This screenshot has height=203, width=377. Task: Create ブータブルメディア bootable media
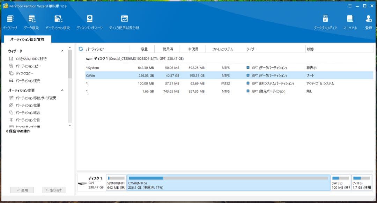point(325,22)
